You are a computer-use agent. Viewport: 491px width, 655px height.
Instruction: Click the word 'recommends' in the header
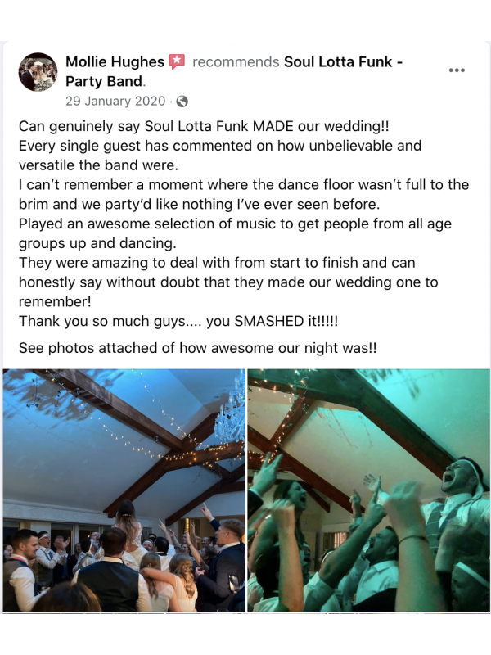pos(236,62)
